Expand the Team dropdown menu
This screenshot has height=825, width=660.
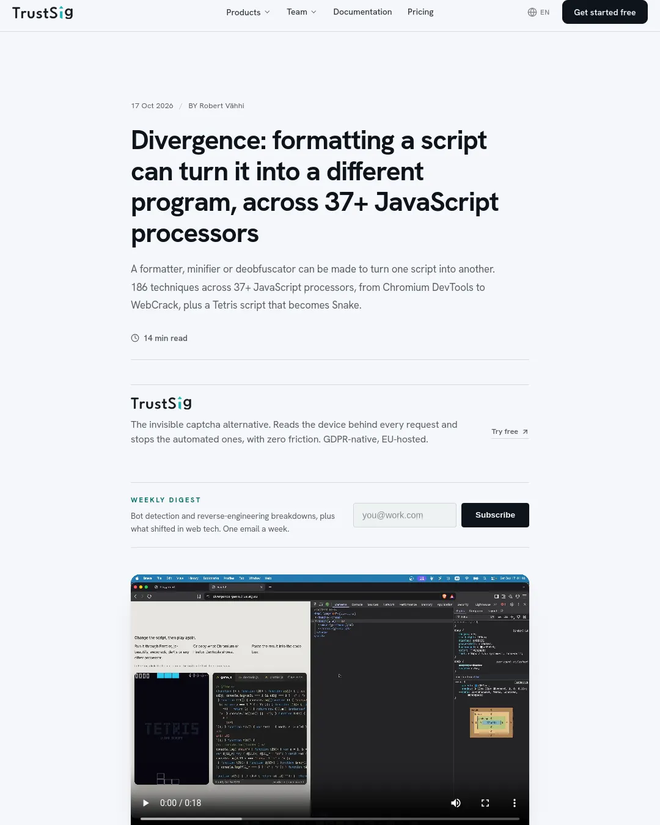pos(302,12)
